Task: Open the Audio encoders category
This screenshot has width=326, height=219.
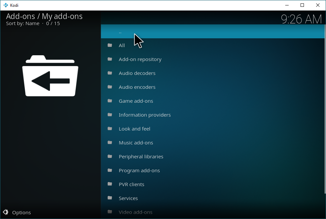Action: (x=137, y=87)
